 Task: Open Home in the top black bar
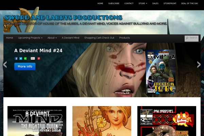point(100,3)
